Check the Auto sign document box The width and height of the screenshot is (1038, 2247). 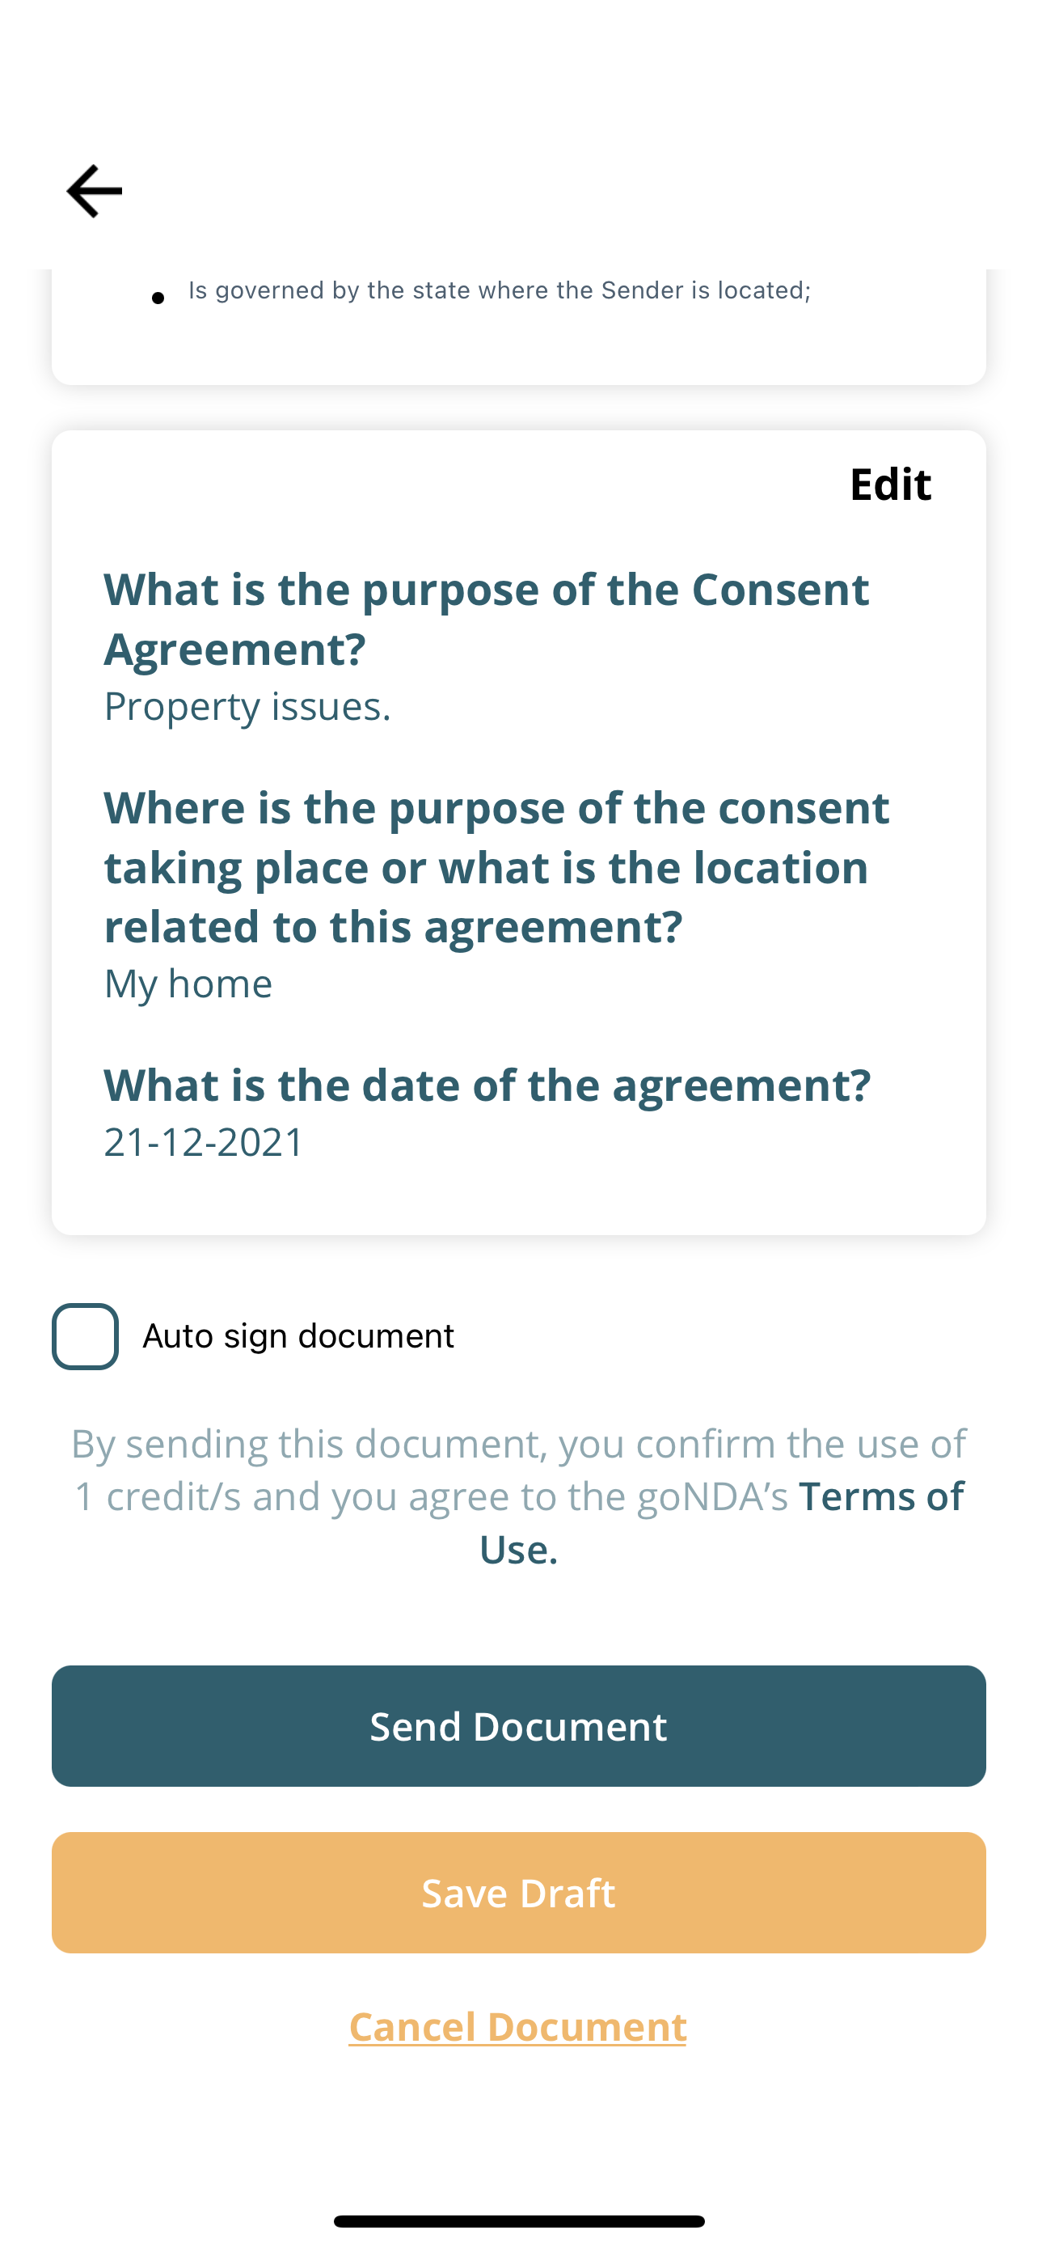point(86,1335)
